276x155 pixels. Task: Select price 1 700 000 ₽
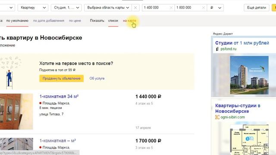click(x=148, y=141)
